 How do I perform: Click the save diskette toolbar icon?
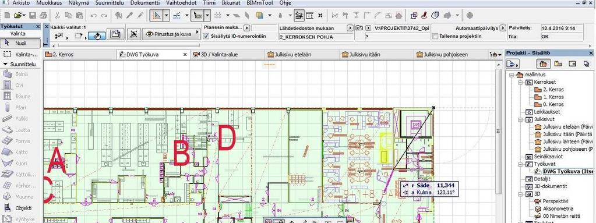(x=33, y=16)
